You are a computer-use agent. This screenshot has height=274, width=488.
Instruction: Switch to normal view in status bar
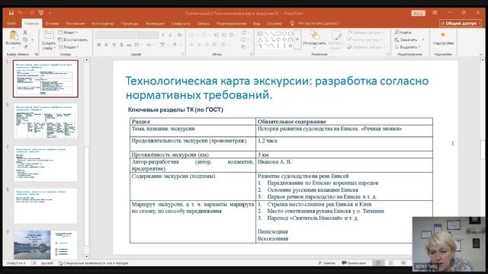point(378,263)
